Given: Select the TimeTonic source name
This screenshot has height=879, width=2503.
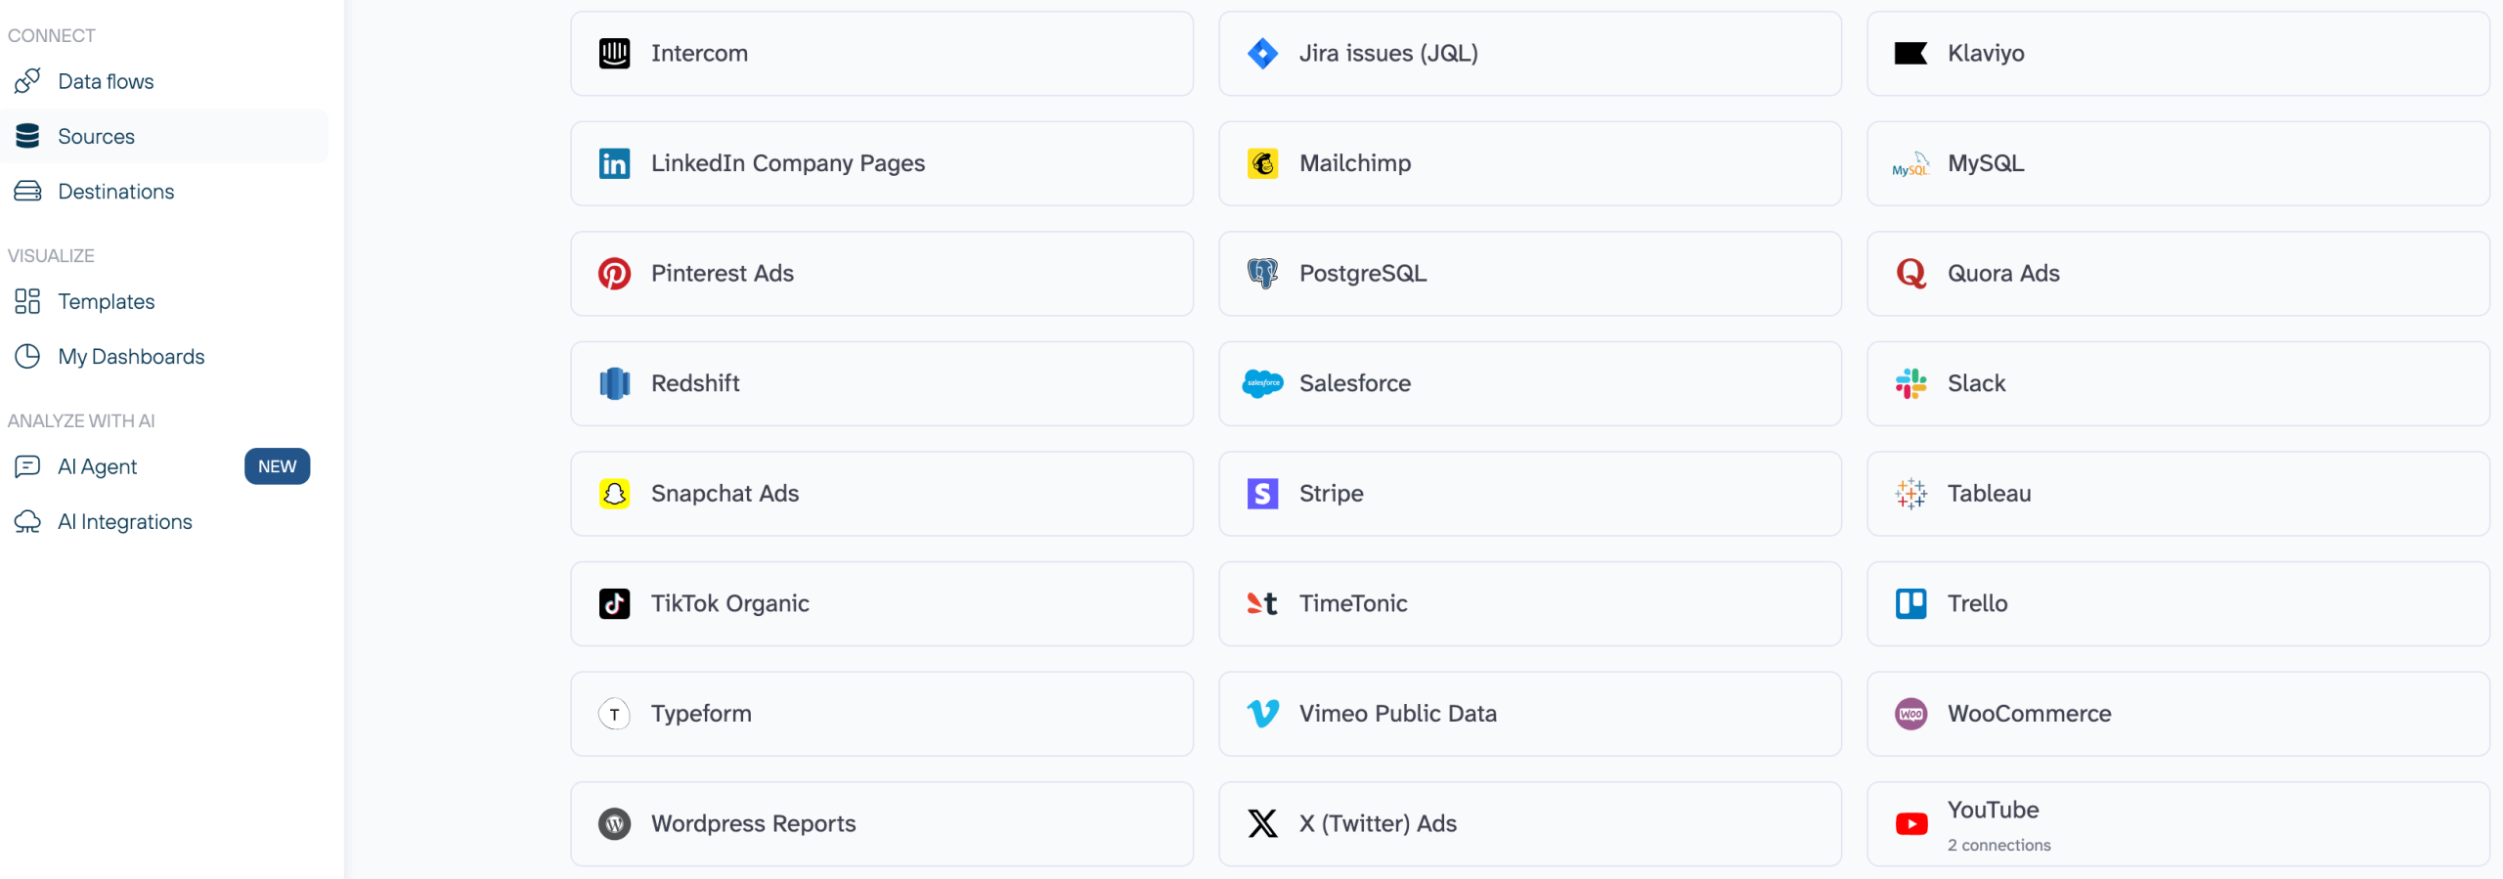Looking at the screenshot, I should [1353, 603].
